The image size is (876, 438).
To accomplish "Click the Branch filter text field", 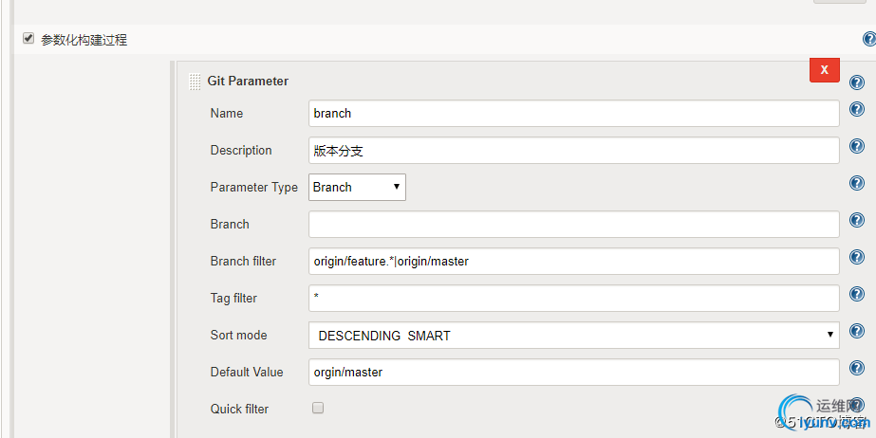I will pos(573,261).
